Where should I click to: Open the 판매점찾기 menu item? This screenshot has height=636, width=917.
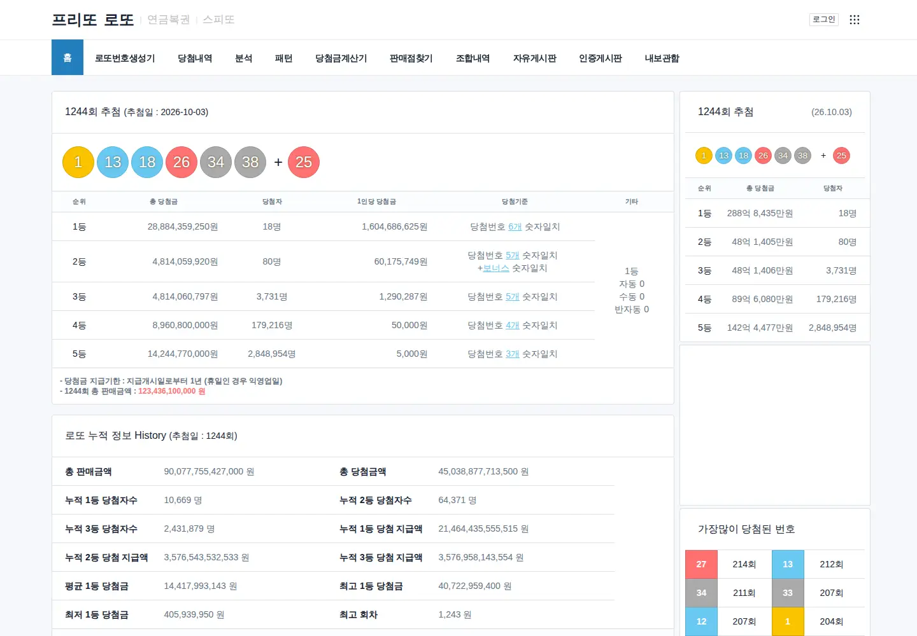pos(411,58)
